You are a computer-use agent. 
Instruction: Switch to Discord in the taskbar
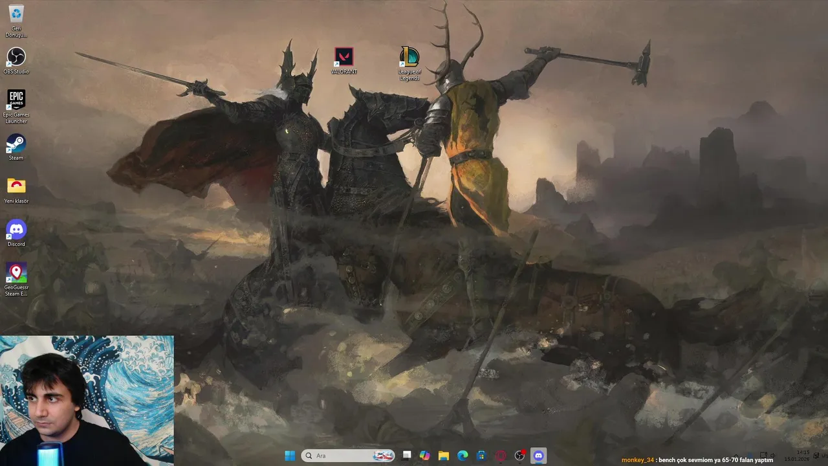538,456
